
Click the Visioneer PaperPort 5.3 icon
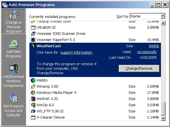[x=33, y=40]
